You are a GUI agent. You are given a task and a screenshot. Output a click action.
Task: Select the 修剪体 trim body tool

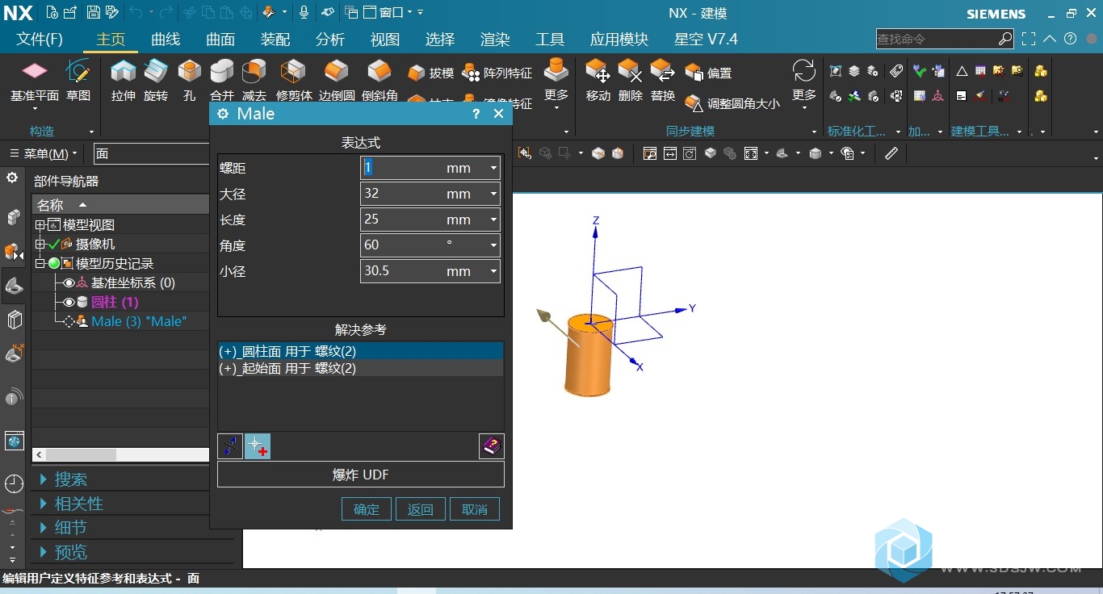tap(294, 81)
